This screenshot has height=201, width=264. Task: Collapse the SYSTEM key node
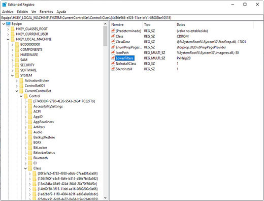[12, 75]
